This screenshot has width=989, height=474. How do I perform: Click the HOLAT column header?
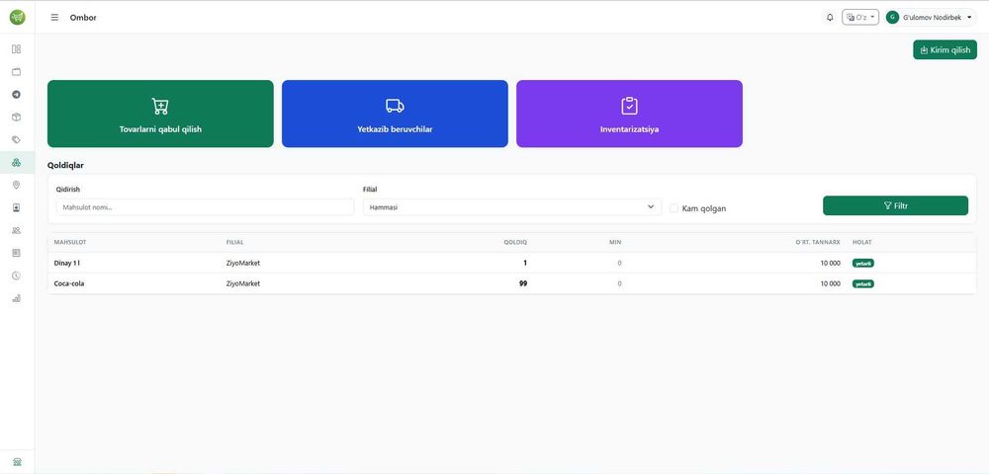(862, 242)
